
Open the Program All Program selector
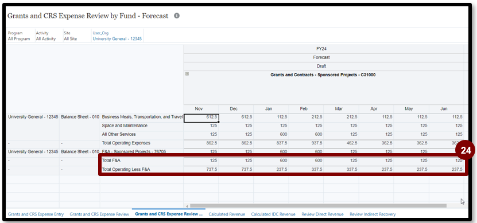[x=19, y=36]
